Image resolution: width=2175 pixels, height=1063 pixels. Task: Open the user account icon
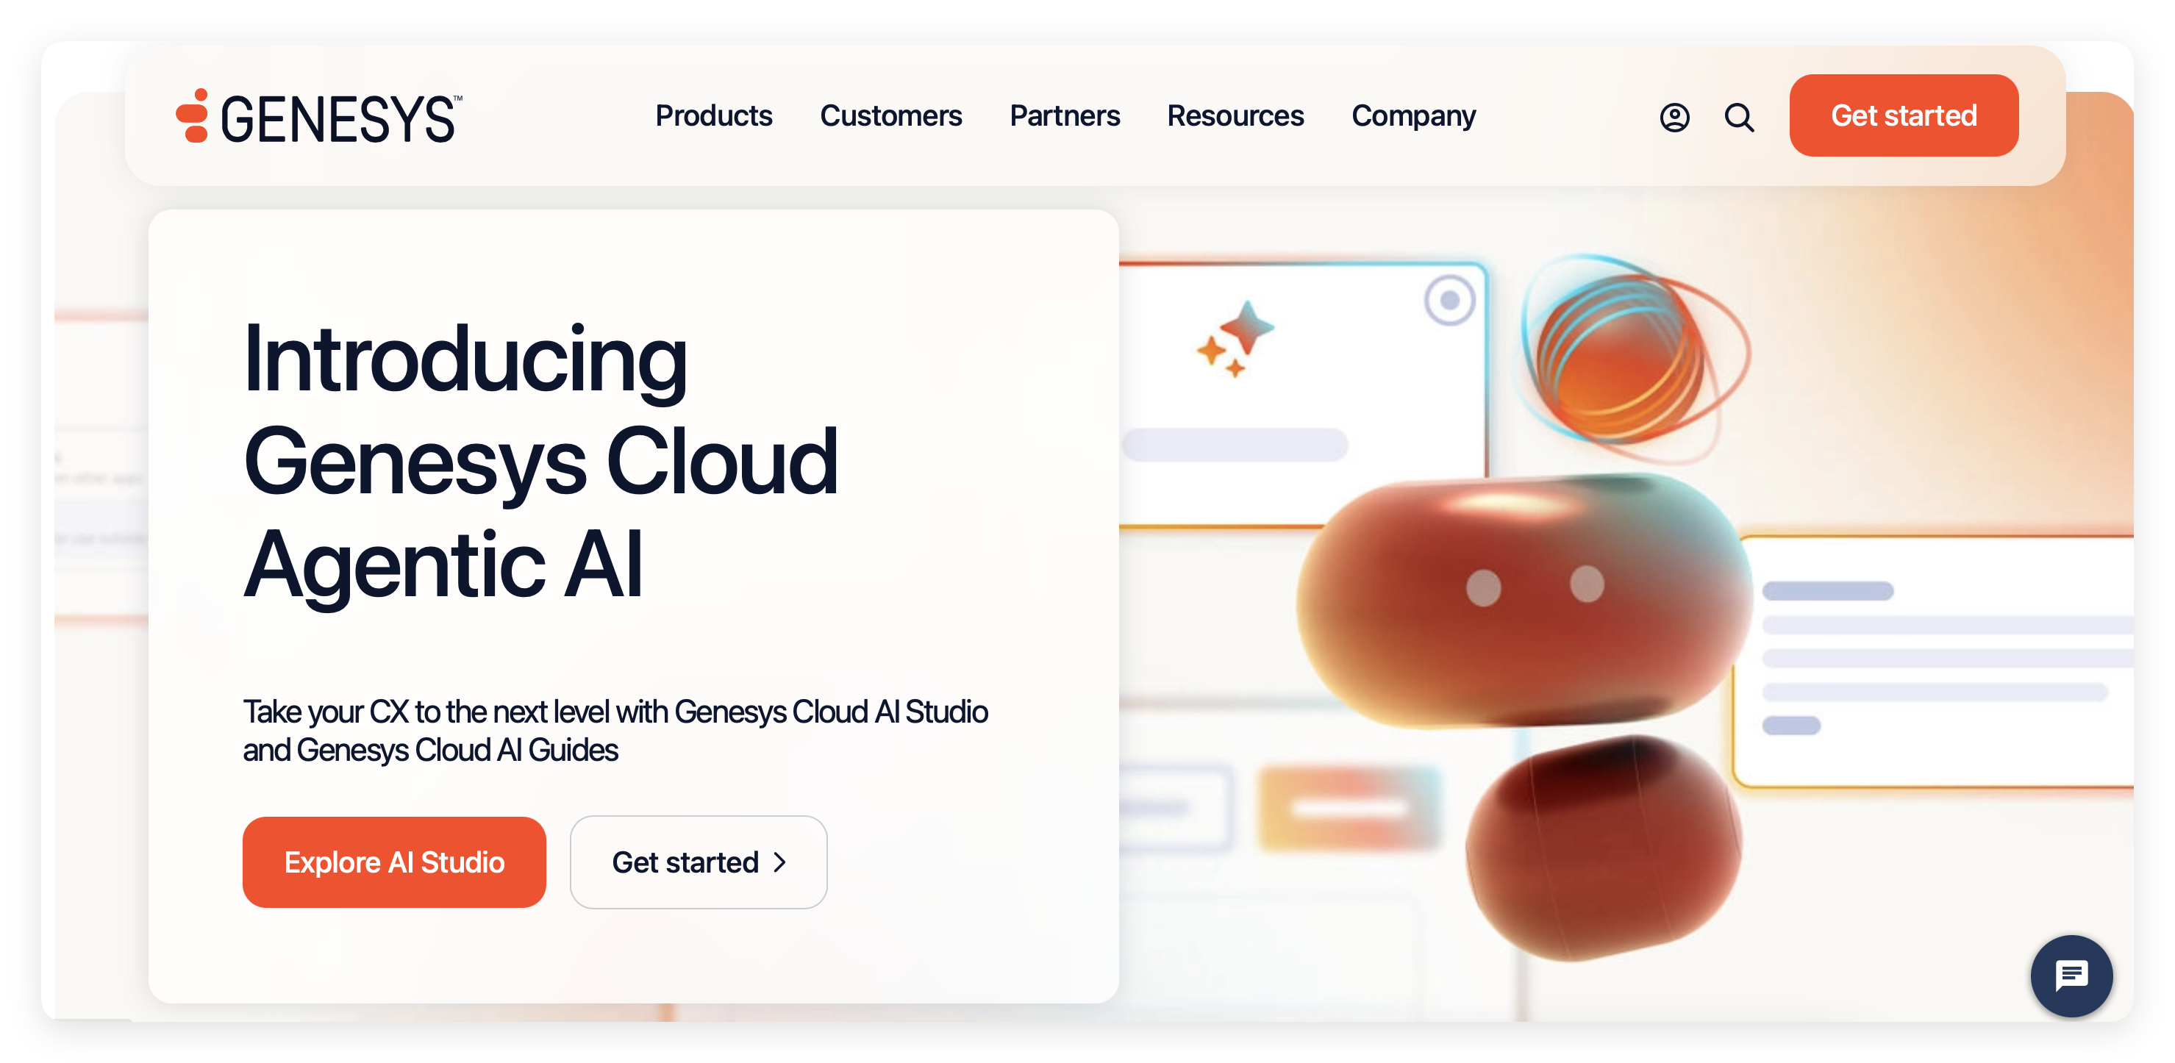pyautogui.click(x=1674, y=118)
